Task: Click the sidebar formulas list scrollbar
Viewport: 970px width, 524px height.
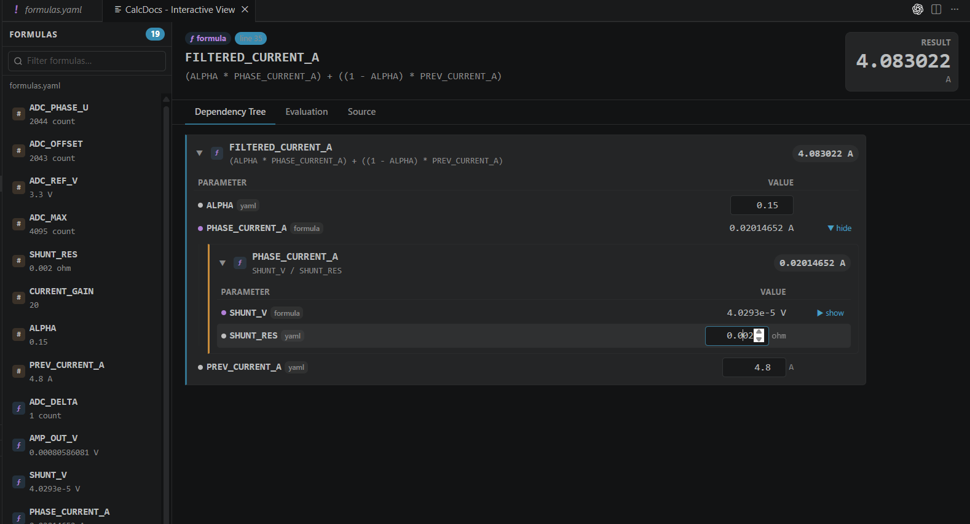Action: coord(166,313)
